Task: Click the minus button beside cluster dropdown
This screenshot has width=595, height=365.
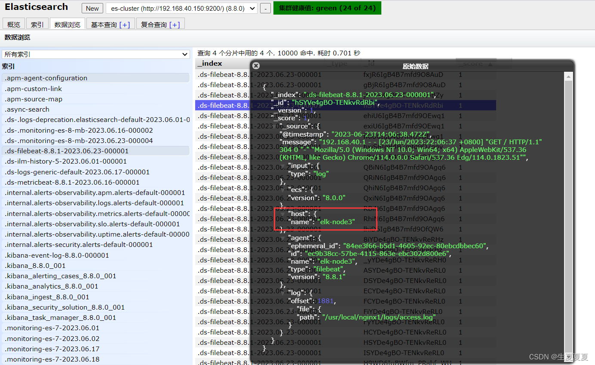Action: (266, 8)
